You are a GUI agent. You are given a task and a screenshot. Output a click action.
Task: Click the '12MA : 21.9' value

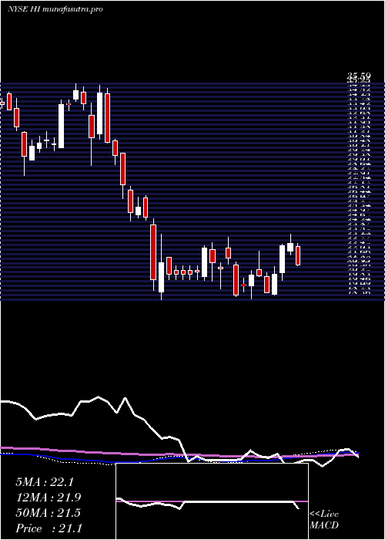pos(49,498)
